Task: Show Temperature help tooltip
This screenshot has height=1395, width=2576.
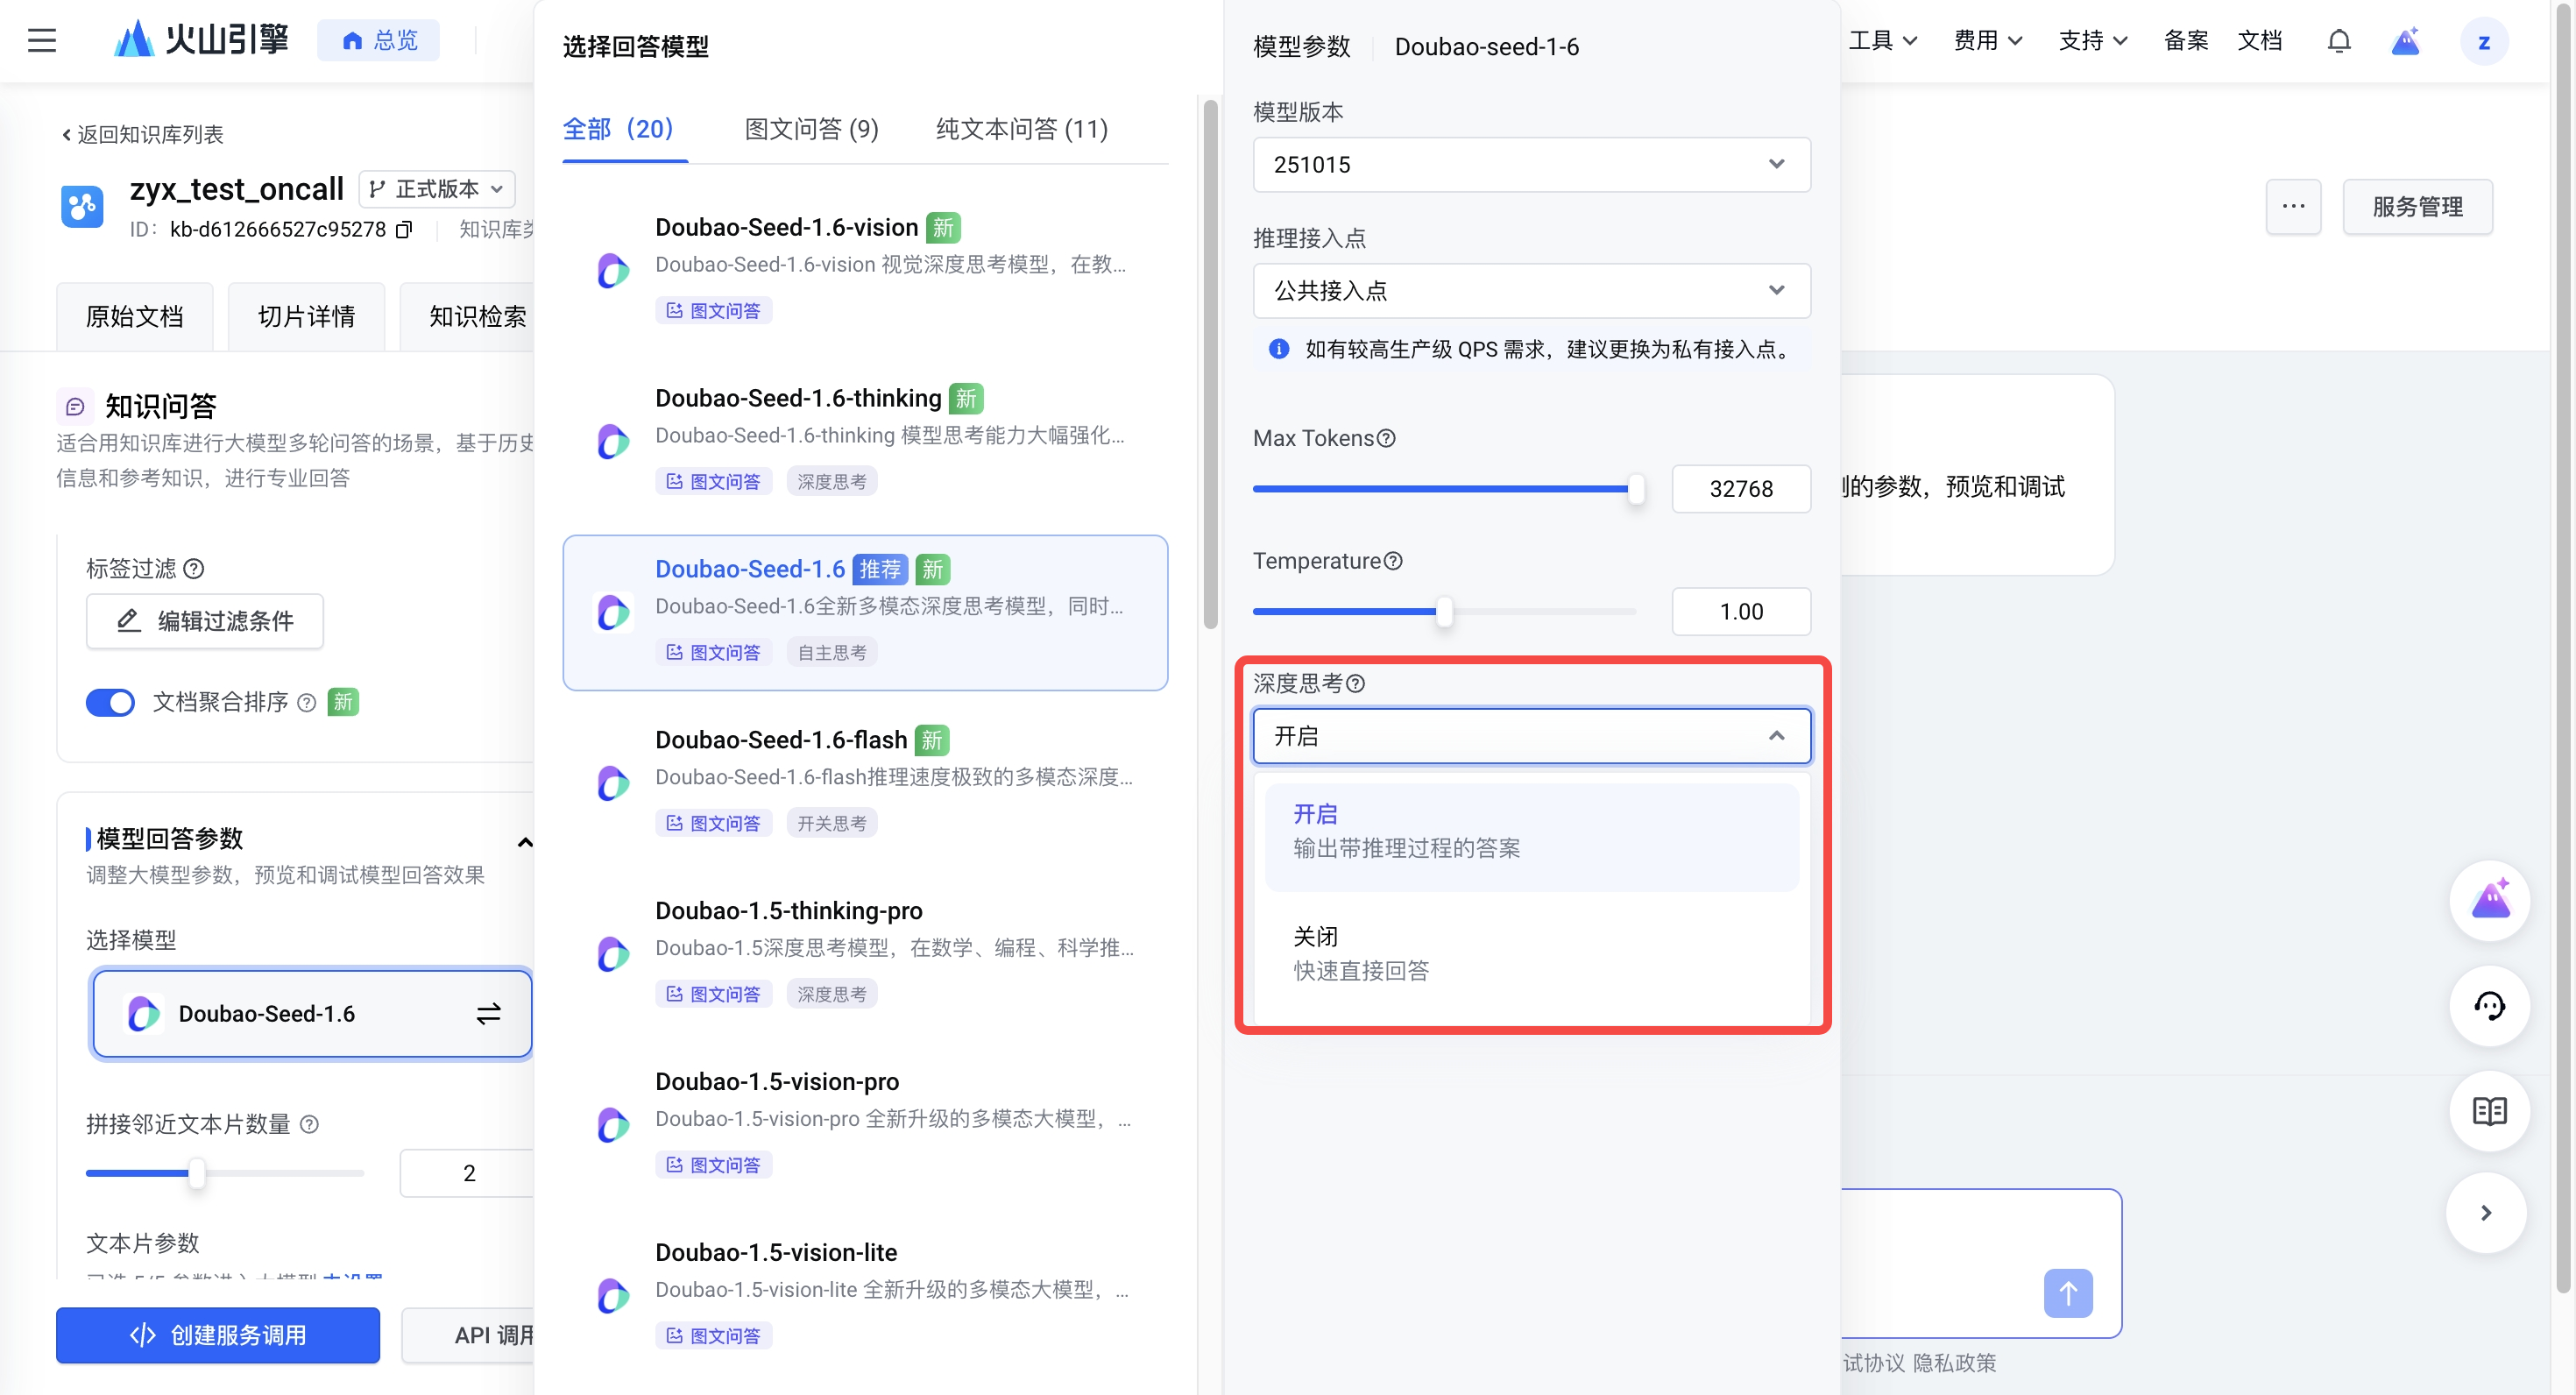Action: click(x=1393, y=562)
